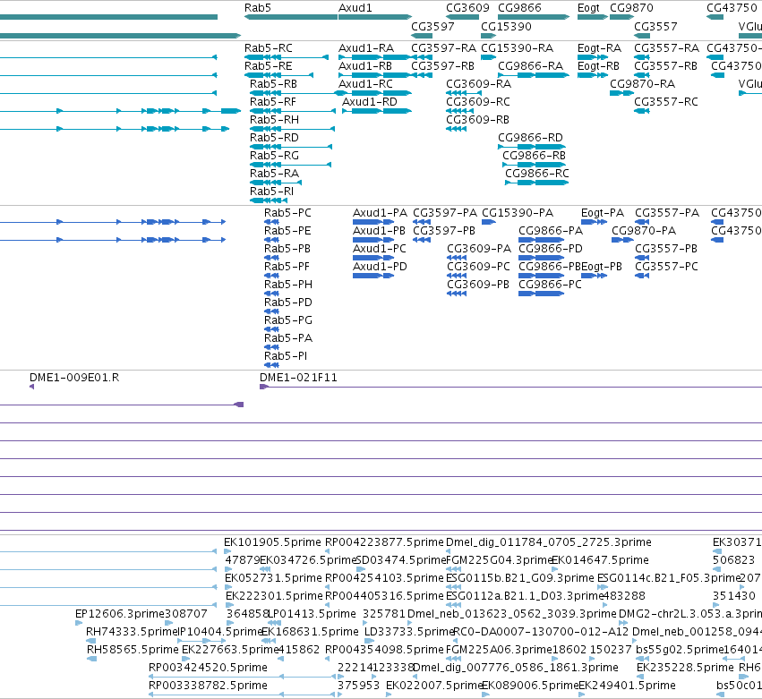This screenshot has width=762, height=699.
Task: Click EST EK014647.5prime
Action: (x=600, y=560)
